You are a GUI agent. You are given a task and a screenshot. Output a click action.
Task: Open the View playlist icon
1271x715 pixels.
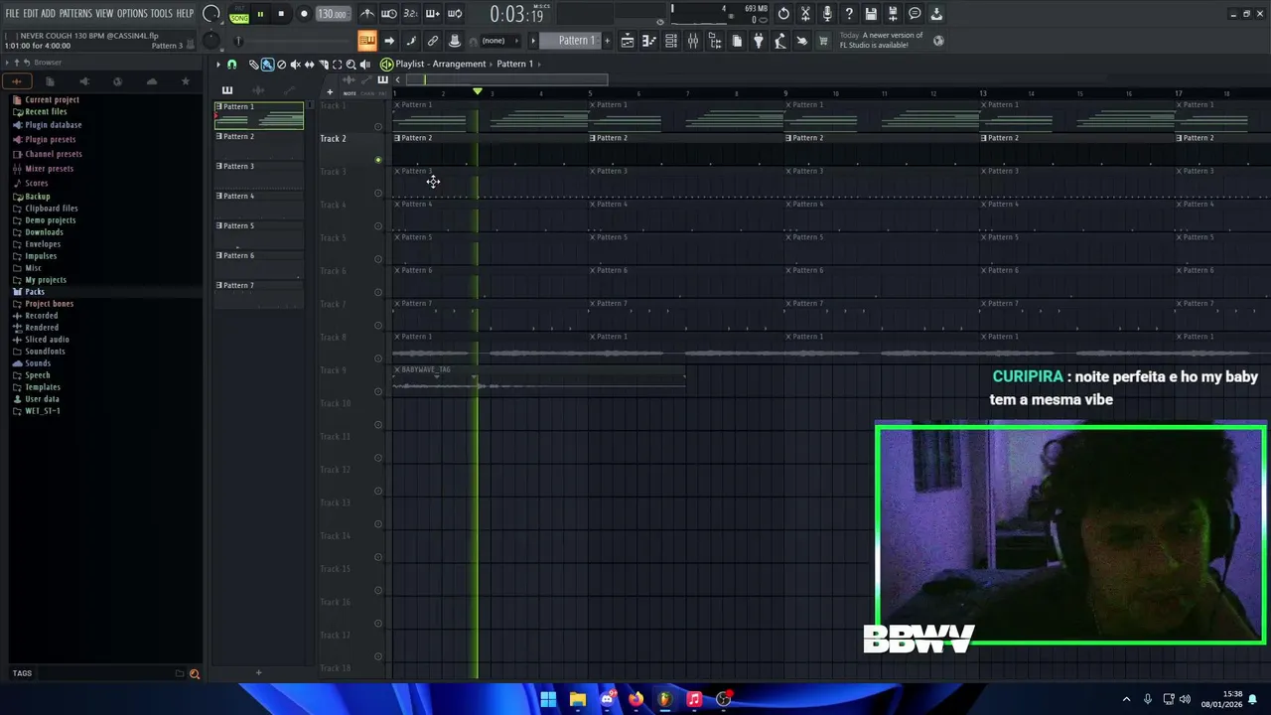[x=628, y=41]
